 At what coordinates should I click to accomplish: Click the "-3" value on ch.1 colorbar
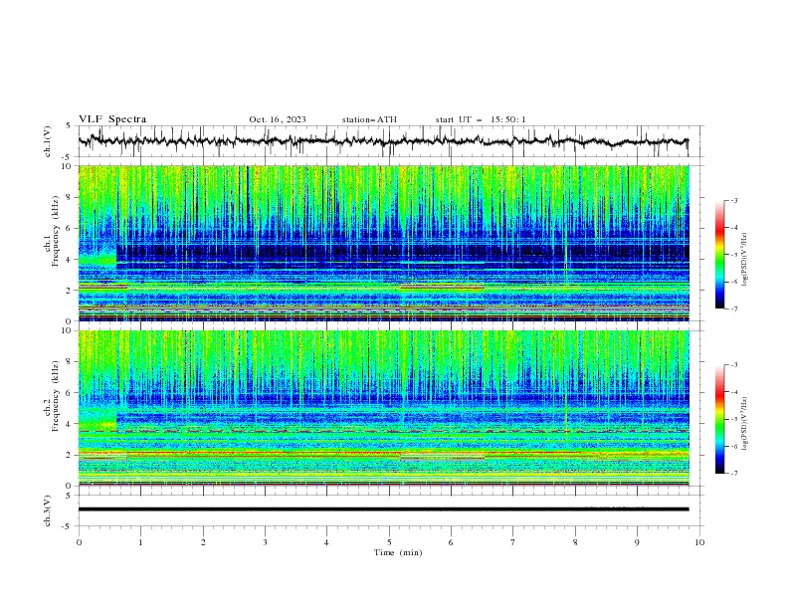tap(733, 200)
